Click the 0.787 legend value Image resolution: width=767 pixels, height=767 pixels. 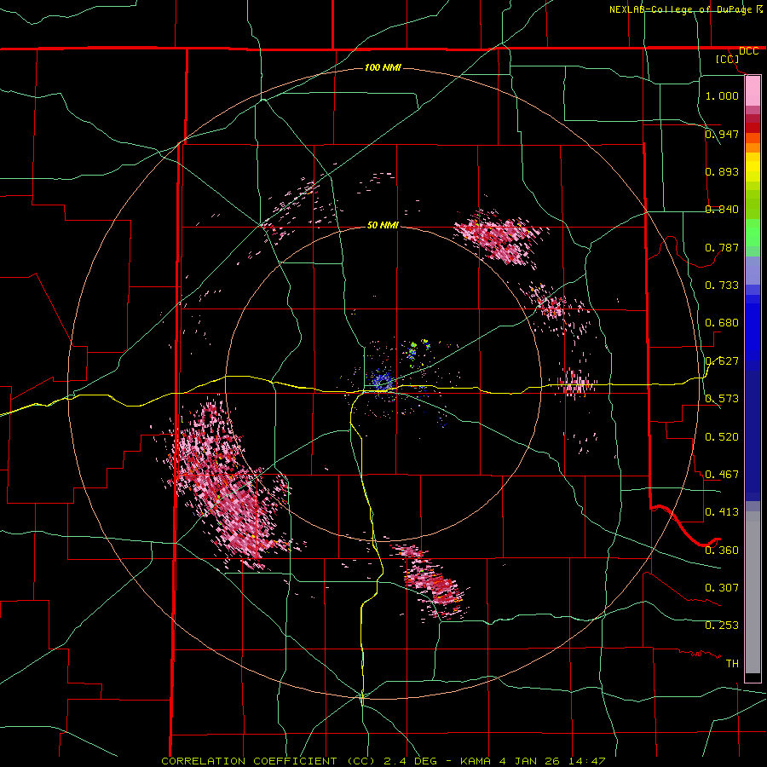pos(722,247)
